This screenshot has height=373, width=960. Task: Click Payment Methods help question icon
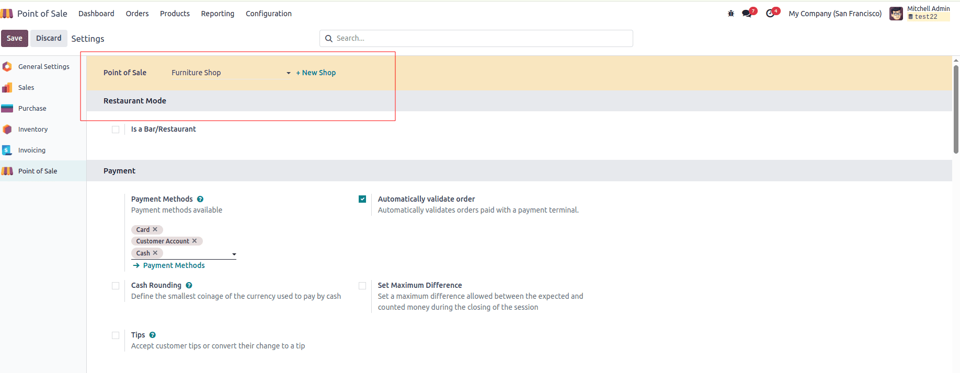(200, 199)
